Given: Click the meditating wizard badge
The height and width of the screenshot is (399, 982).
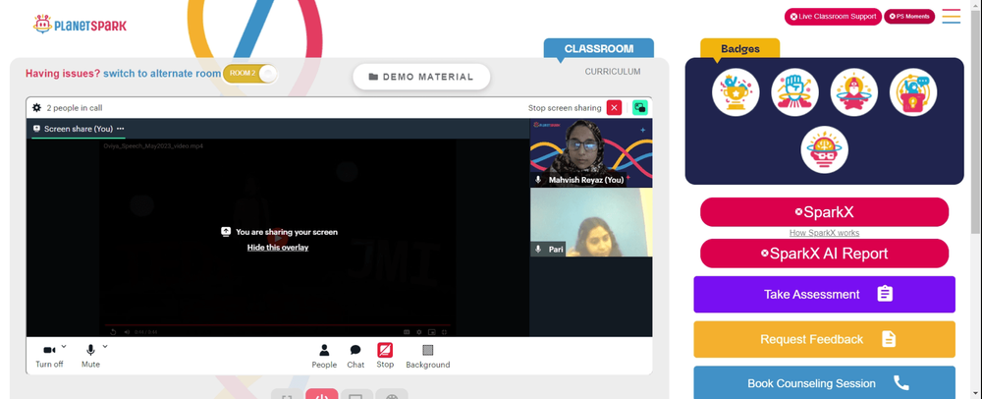Looking at the screenshot, I should (x=853, y=92).
